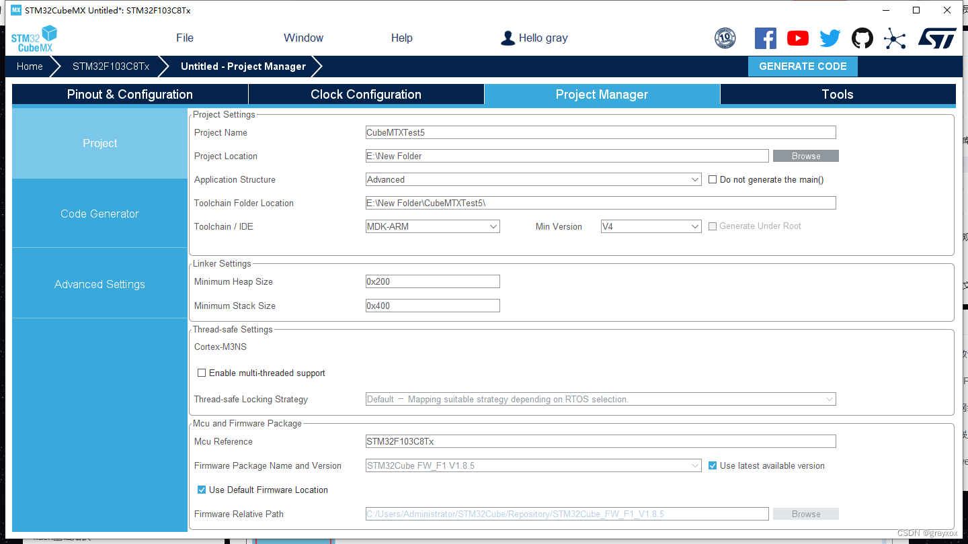Open the YouTube channel icon
Screen dimensions: 968x544
(x=798, y=38)
